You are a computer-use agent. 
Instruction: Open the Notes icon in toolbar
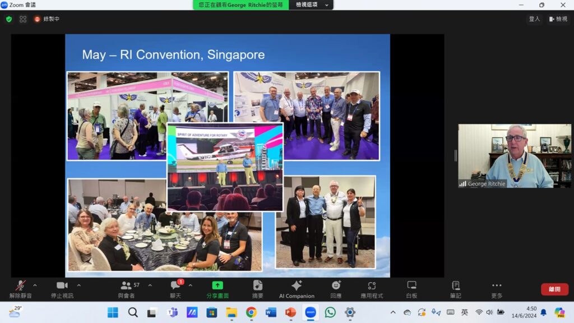click(x=456, y=285)
